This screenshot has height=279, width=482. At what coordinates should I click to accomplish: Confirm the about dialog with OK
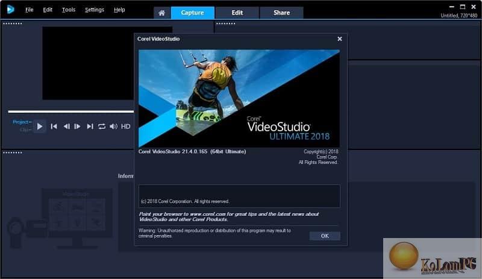point(325,236)
